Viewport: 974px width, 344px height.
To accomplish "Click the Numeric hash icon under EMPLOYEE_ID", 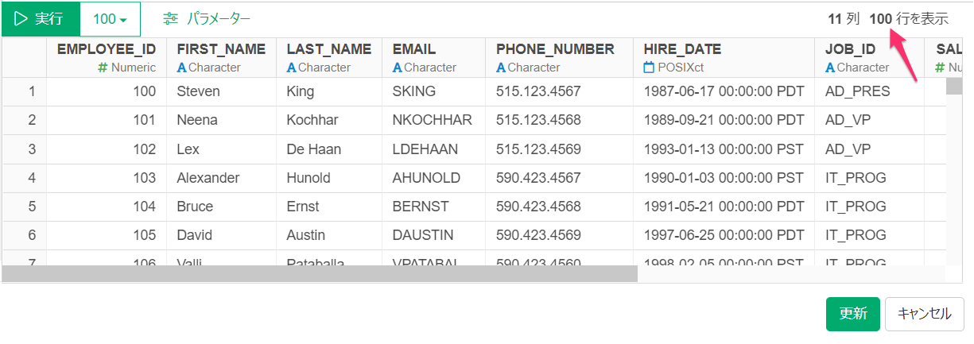I will tap(103, 68).
